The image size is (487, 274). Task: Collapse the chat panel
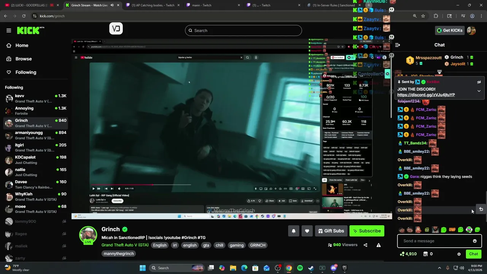point(397,45)
